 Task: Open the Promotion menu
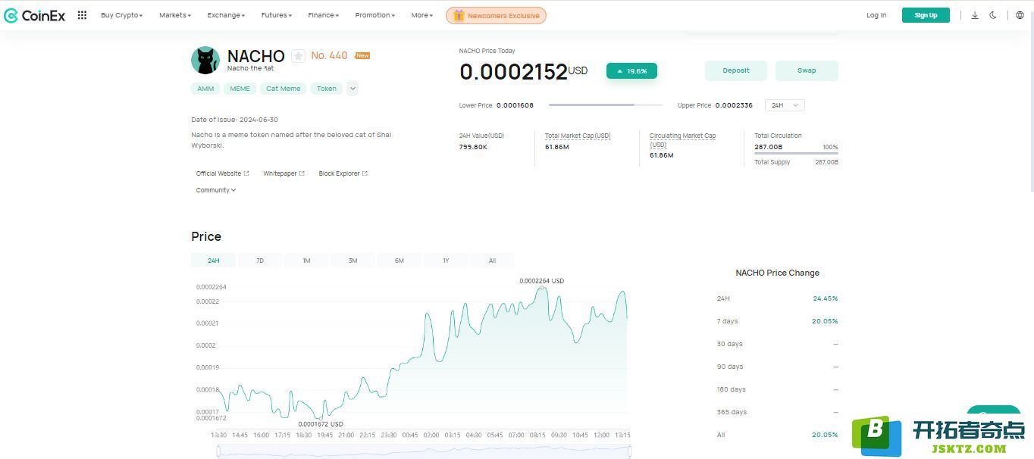[x=375, y=15]
